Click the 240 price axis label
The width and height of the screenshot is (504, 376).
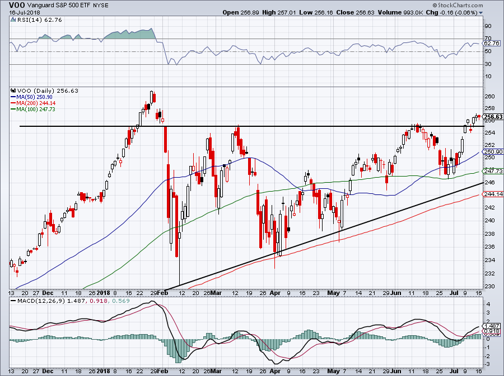click(489, 220)
